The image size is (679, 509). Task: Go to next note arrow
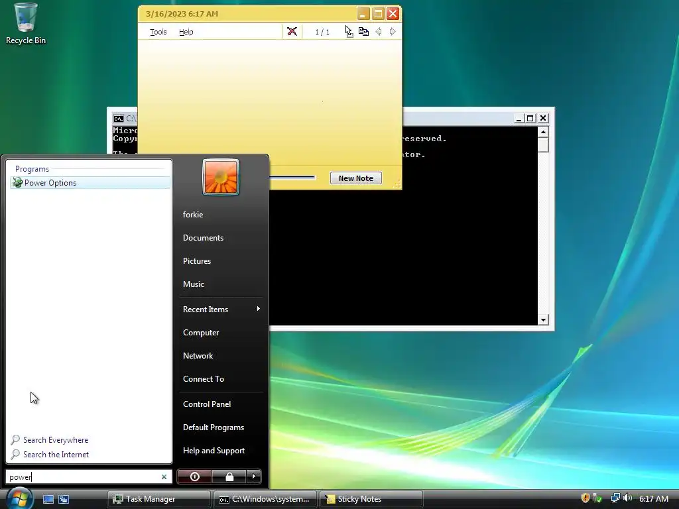393,32
